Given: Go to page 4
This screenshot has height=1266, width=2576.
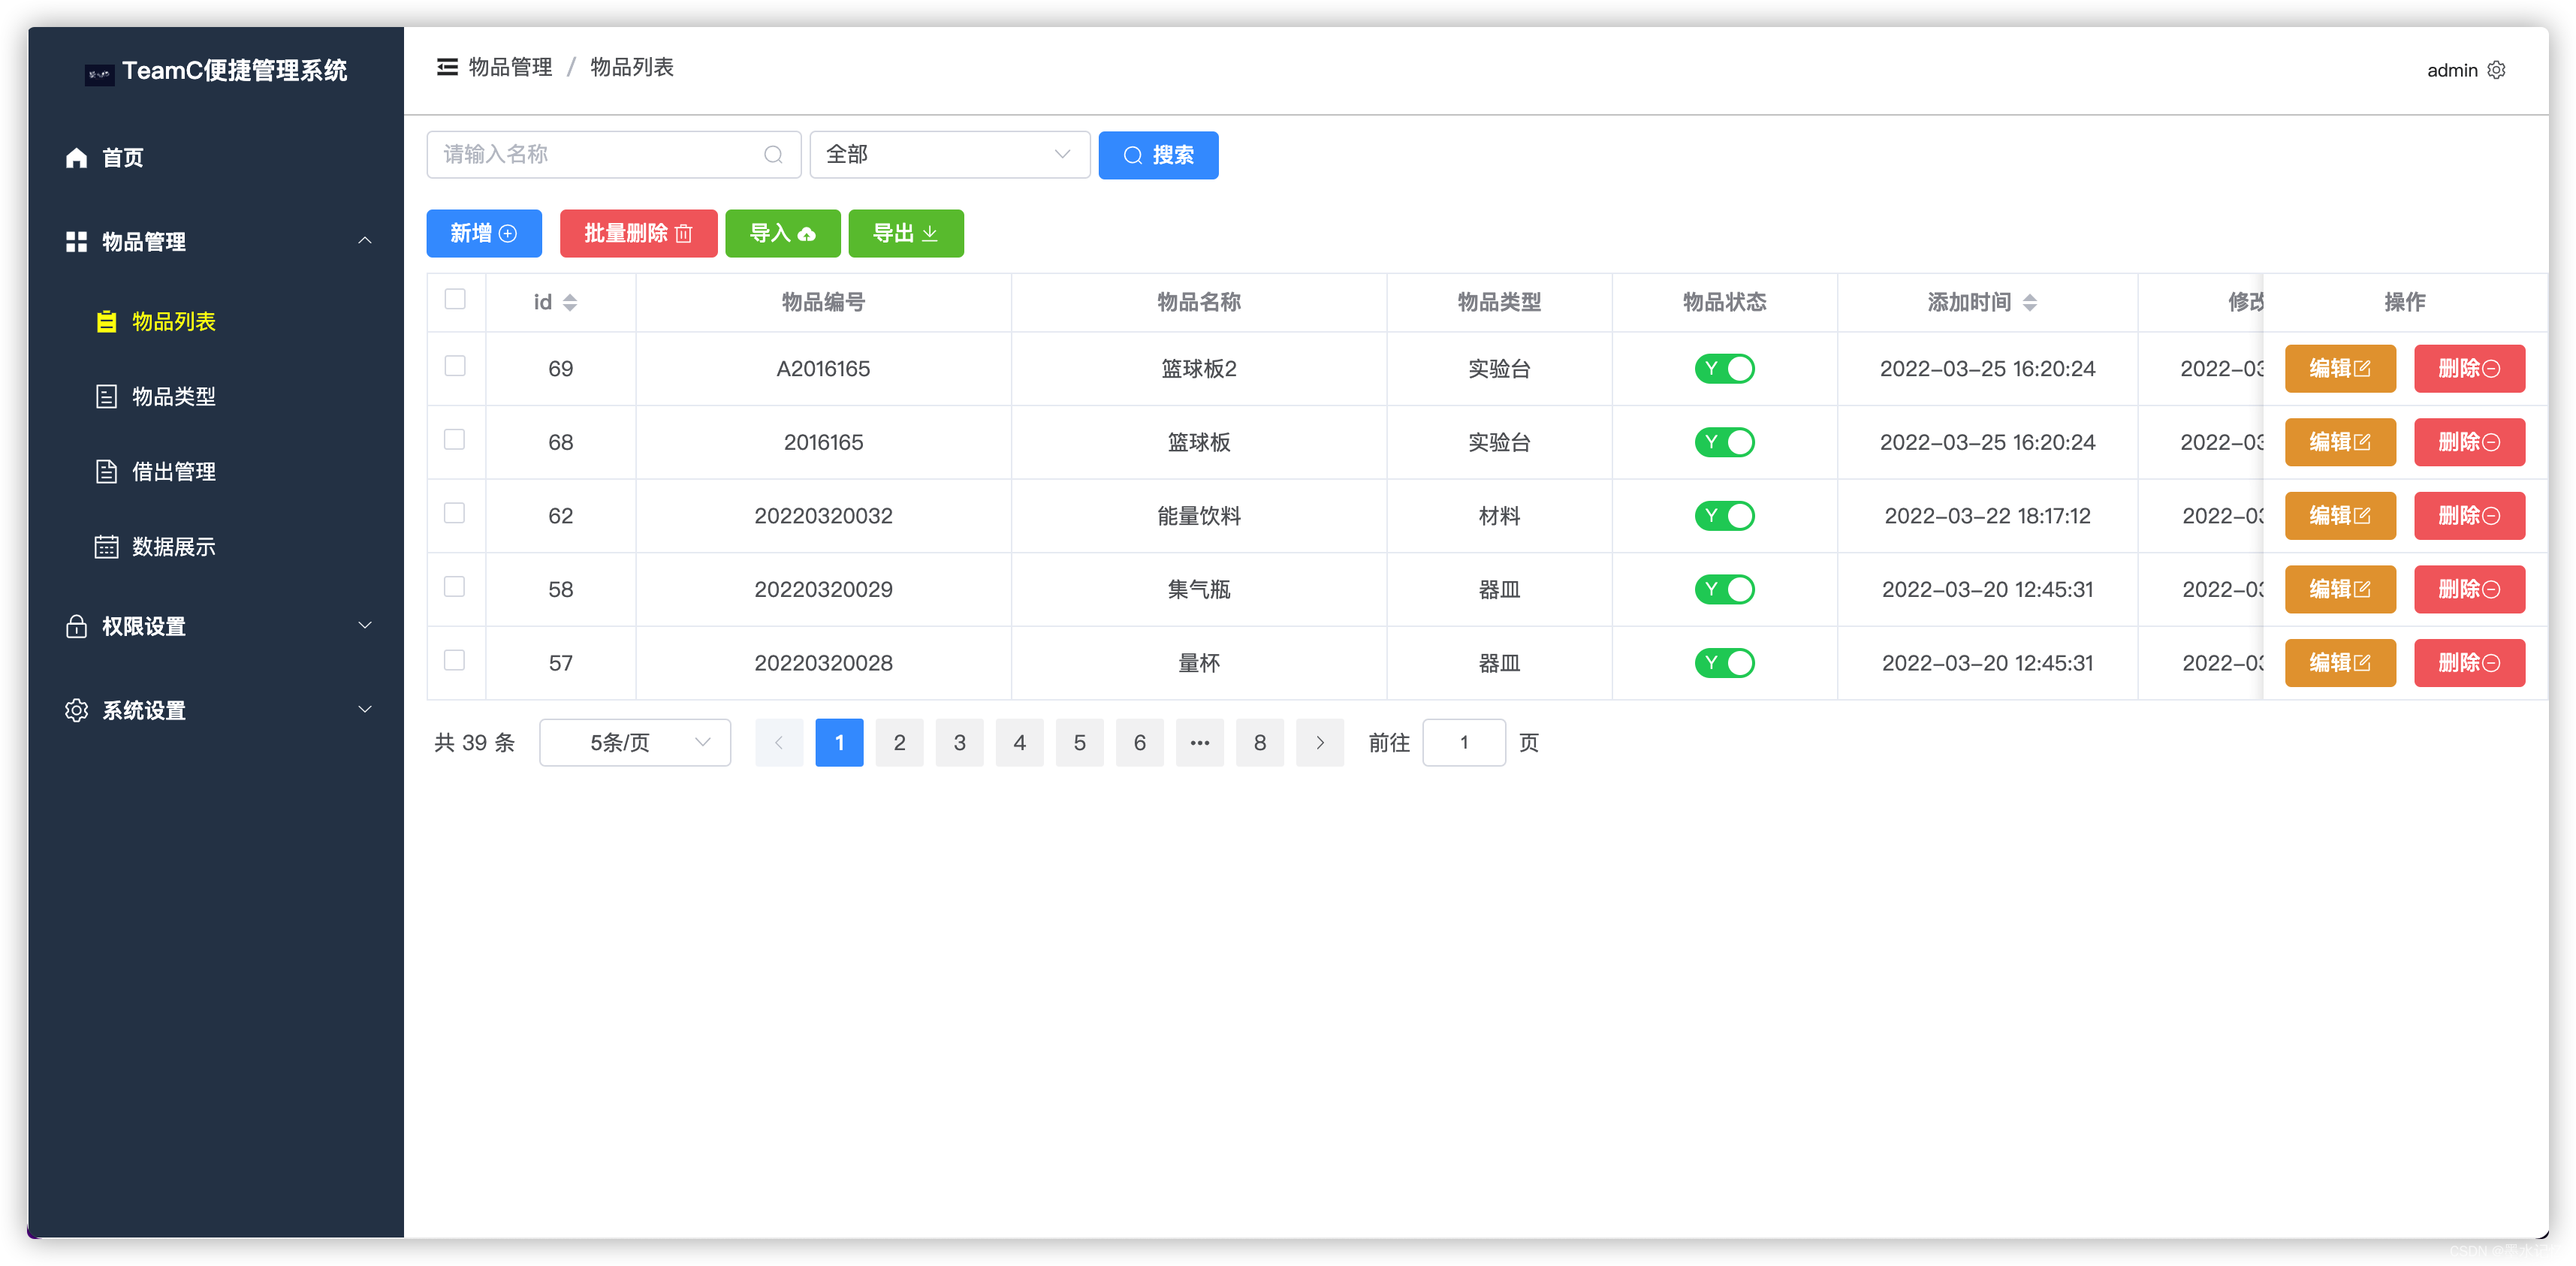Looking at the screenshot, I should [x=1020, y=743].
